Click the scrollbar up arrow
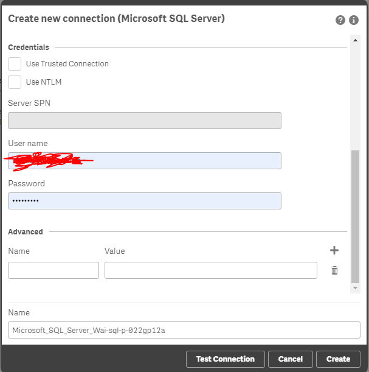369x372 pixels. [356, 40]
